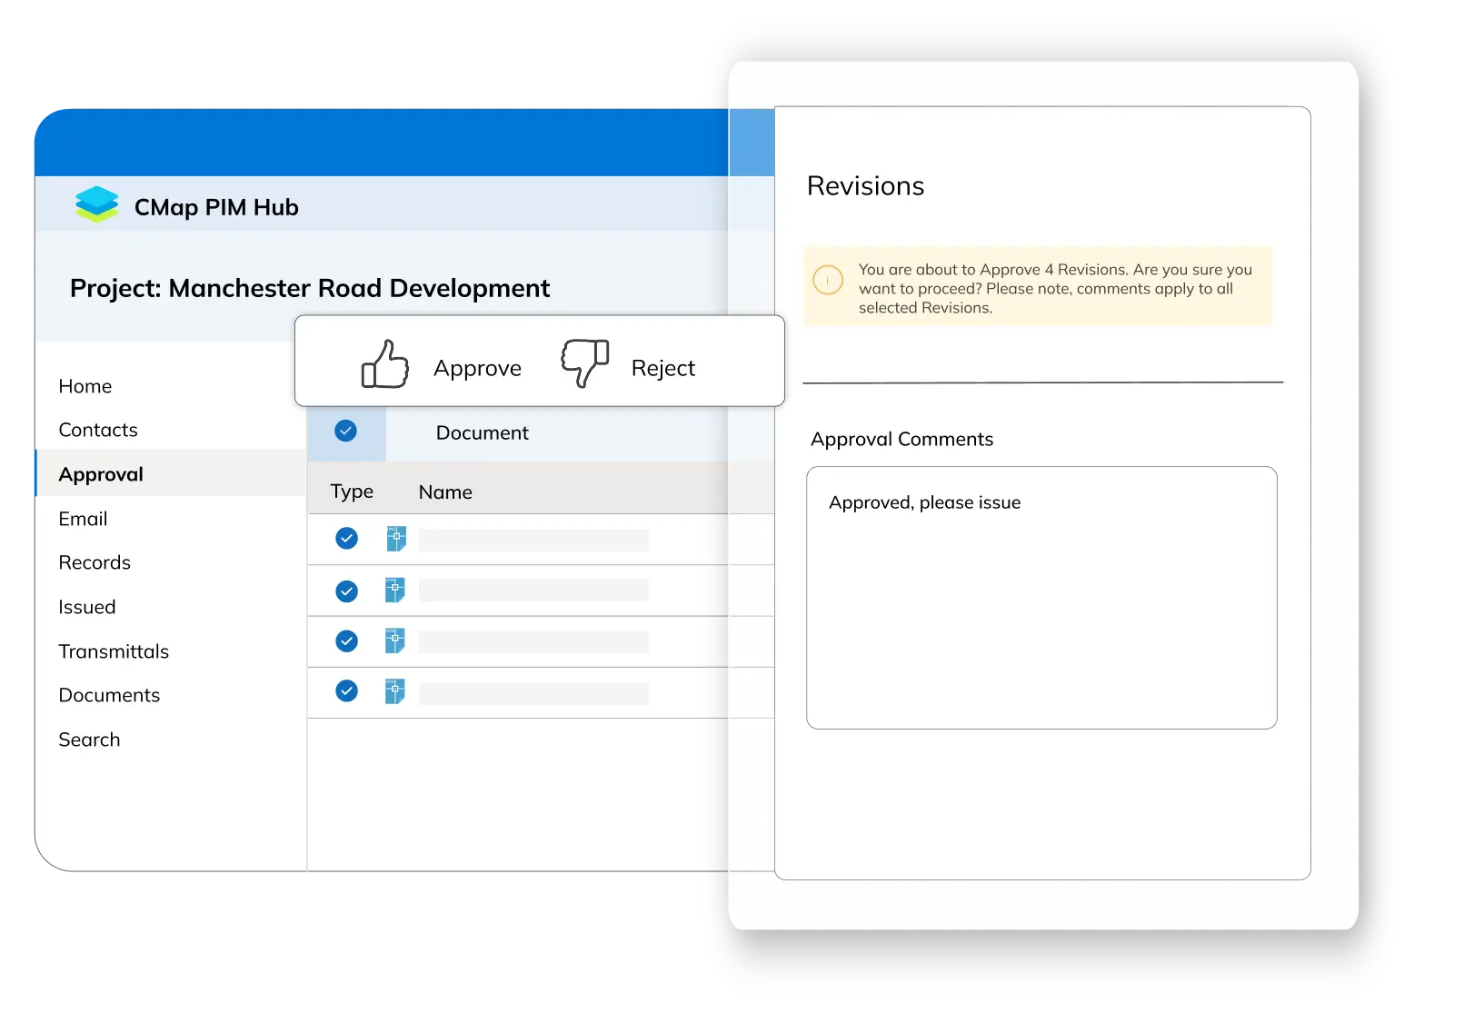Click in the Approval Comments text box

[x=1041, y=598]
